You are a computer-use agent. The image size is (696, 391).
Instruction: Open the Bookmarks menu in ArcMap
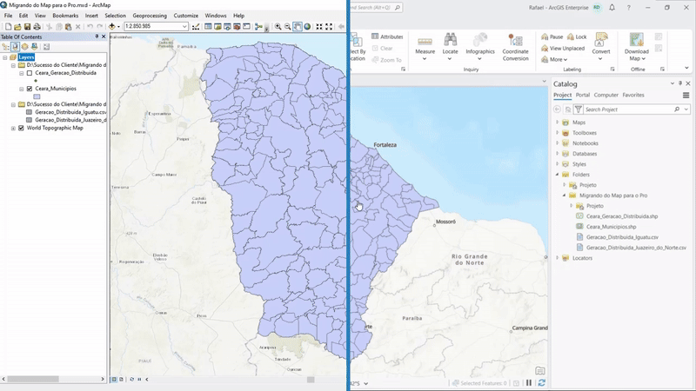point(65,16)
